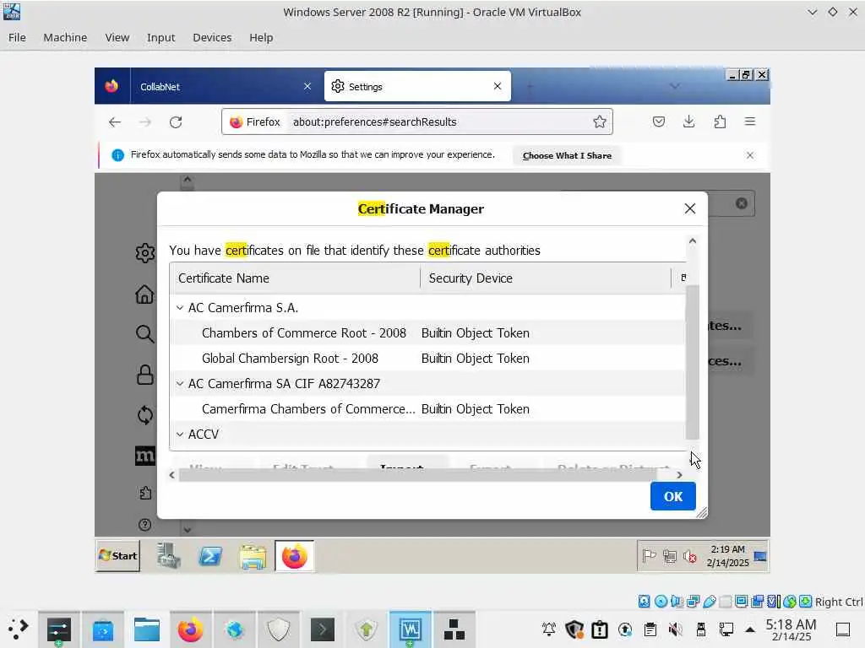
Task: Click the Firefox back arrow
Action: click(x=115, y=121)
